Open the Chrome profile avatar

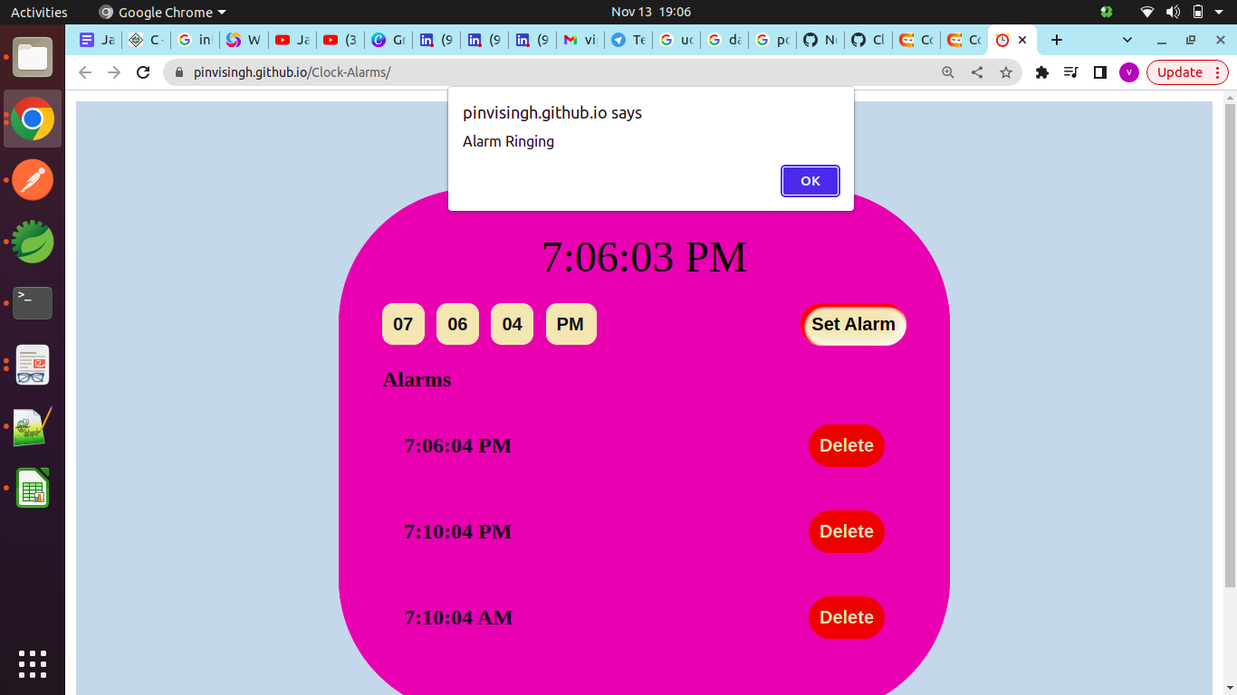1129,72
